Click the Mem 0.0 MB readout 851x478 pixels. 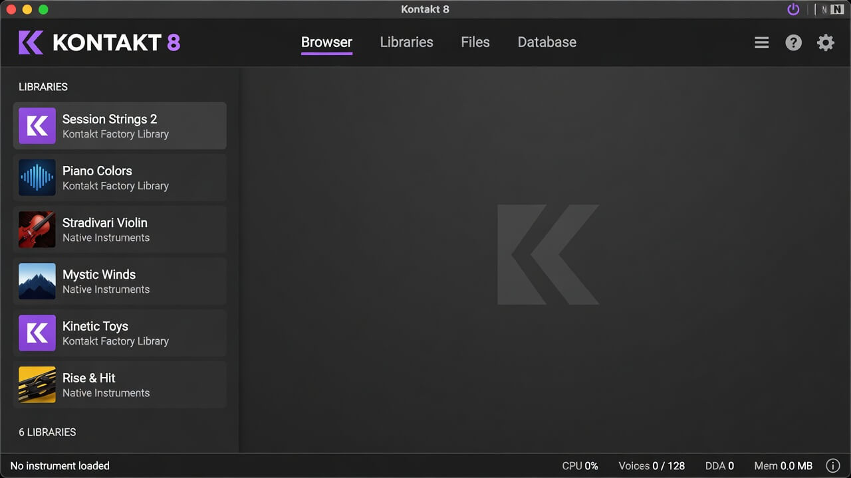783,466
